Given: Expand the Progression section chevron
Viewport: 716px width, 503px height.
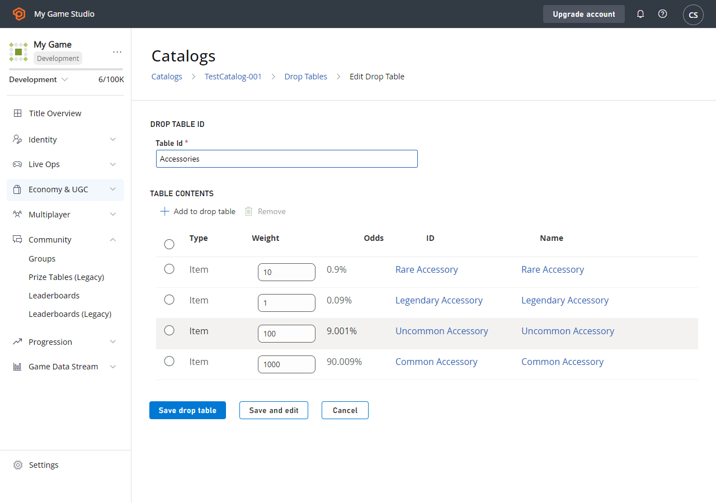Looking at the screenshot, I should coord(113,341).
